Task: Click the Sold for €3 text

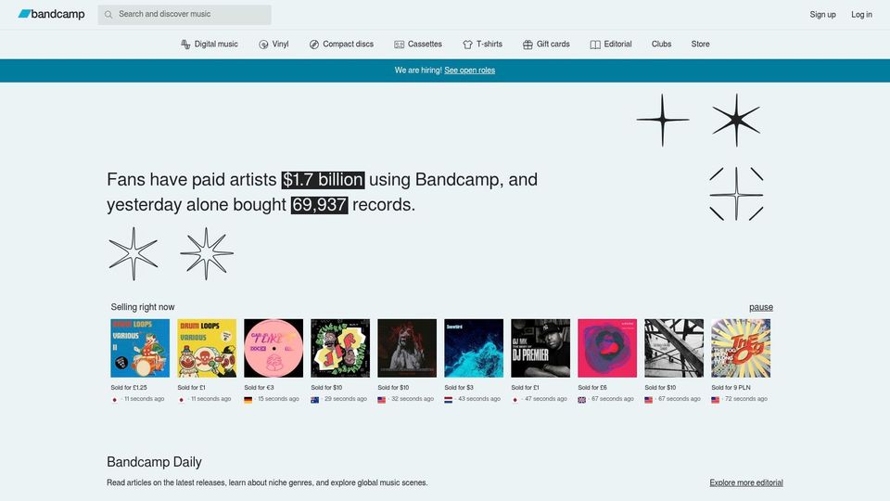Action: (x=259, y=388)
